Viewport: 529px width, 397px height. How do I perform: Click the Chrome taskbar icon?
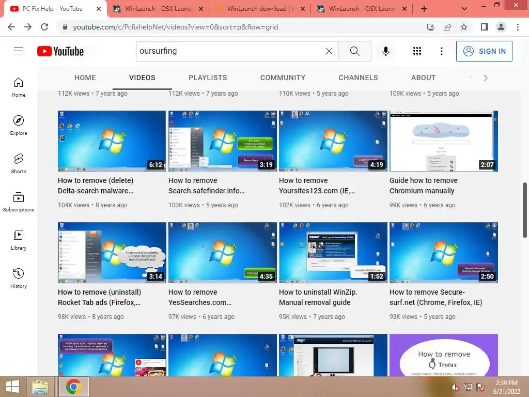pos(74,387)
